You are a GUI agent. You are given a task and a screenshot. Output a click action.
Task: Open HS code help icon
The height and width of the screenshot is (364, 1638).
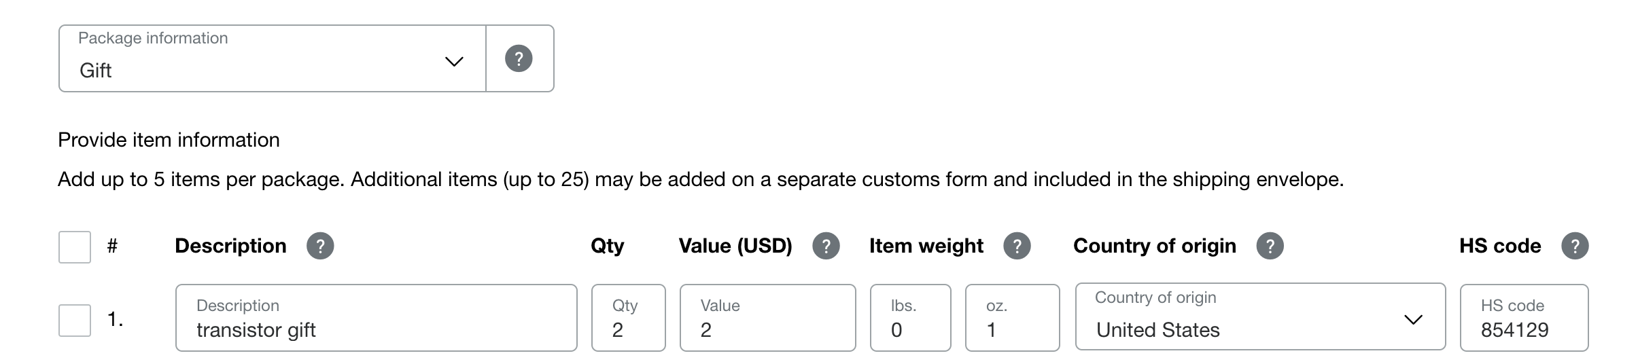coord(1575,246)
